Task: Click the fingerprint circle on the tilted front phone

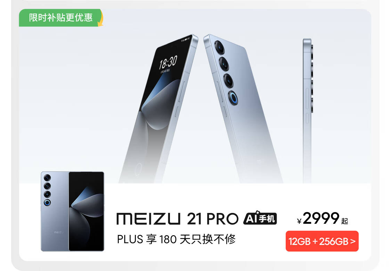Action: [138, 170]
